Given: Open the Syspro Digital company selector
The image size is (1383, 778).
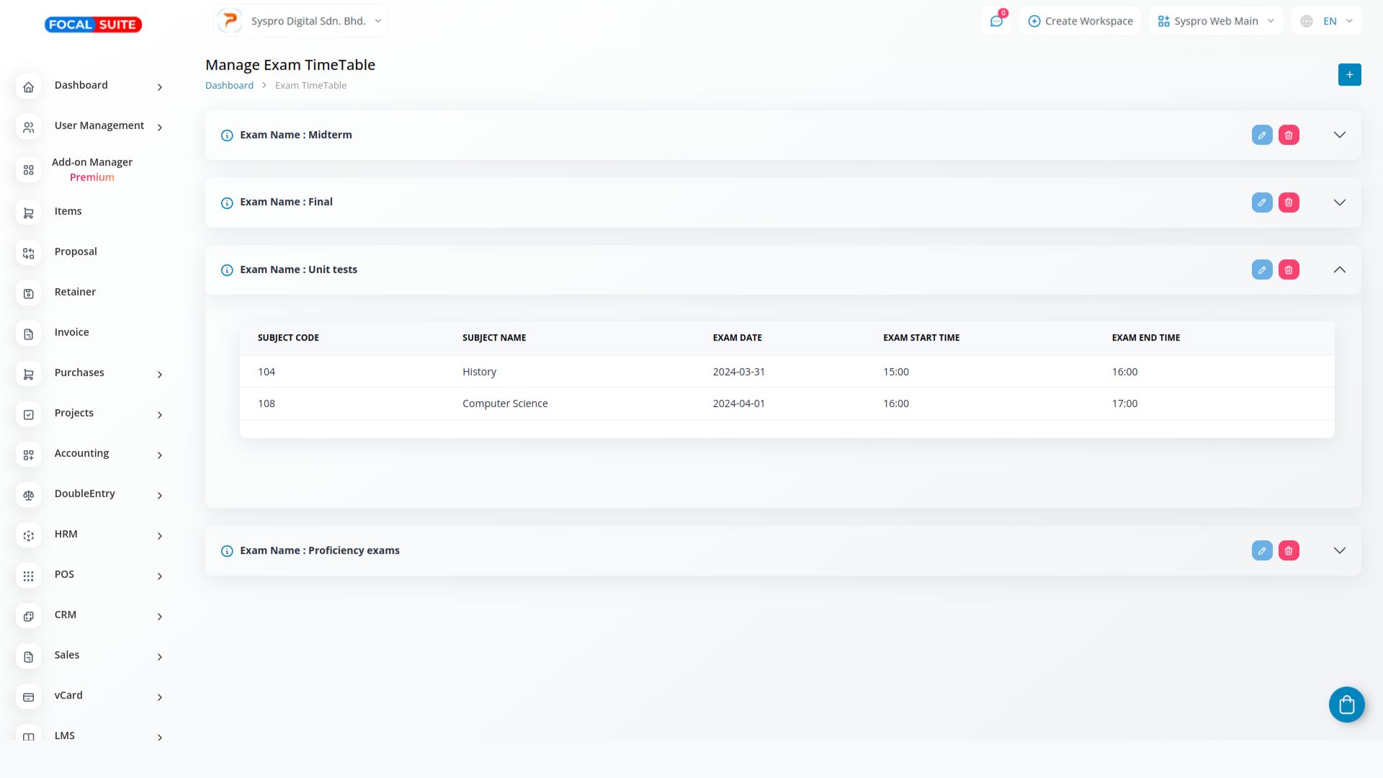Looking at the screenshot, I should [300, 21].
